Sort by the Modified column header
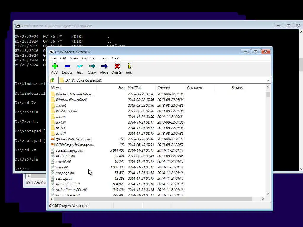 click(x=141, y=87)
